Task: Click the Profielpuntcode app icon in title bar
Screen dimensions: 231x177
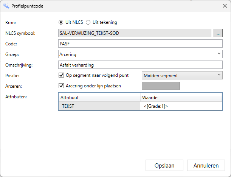Action: click(x=6, y=6)
